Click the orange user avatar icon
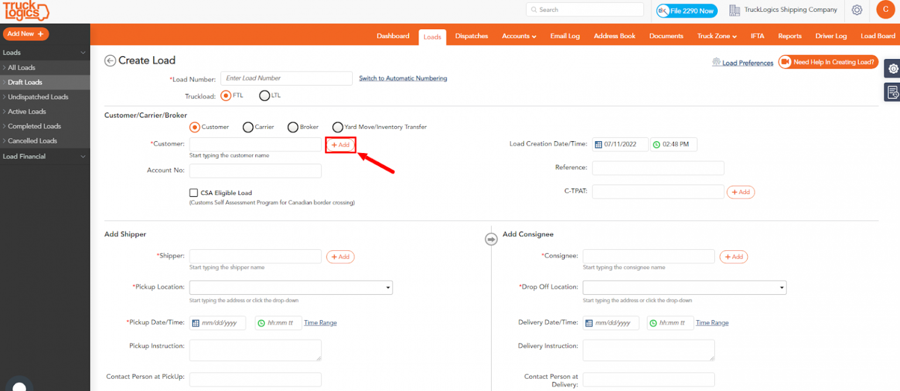Viewport: 900px width, 391px height. click(x=885, y=9)
